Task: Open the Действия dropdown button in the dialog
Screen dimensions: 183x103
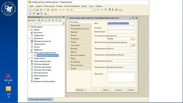Action: pos(81,90)
